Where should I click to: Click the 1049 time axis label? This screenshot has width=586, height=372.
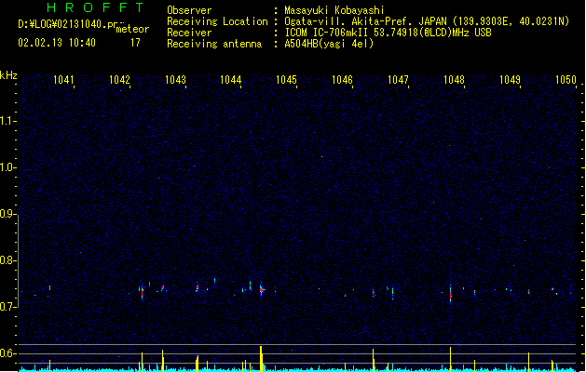pos(510,80)
